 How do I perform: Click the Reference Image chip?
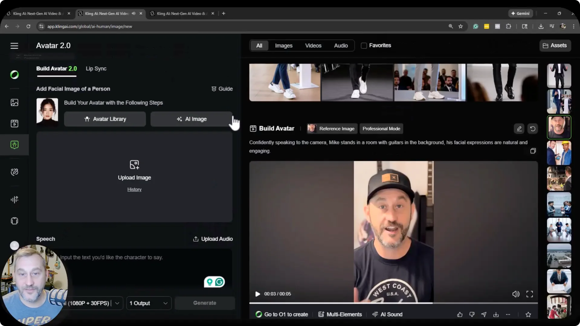[x=332, y=129]
